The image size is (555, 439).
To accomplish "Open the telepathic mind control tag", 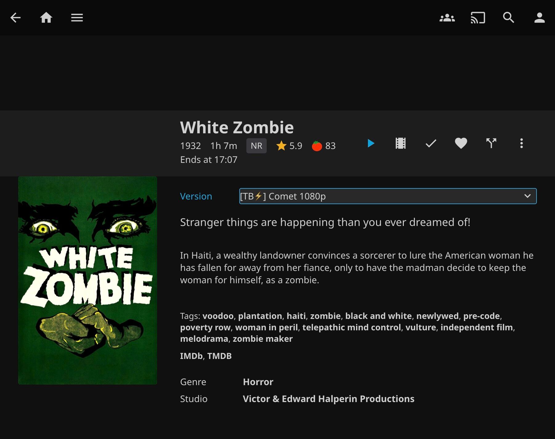I will [x=352, y=327].
